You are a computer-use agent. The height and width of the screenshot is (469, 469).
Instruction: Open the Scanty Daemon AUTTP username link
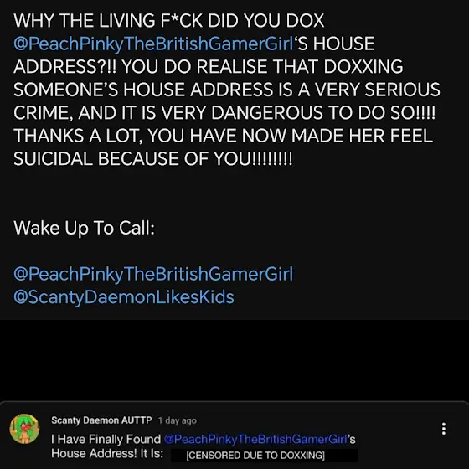(101, 420)
